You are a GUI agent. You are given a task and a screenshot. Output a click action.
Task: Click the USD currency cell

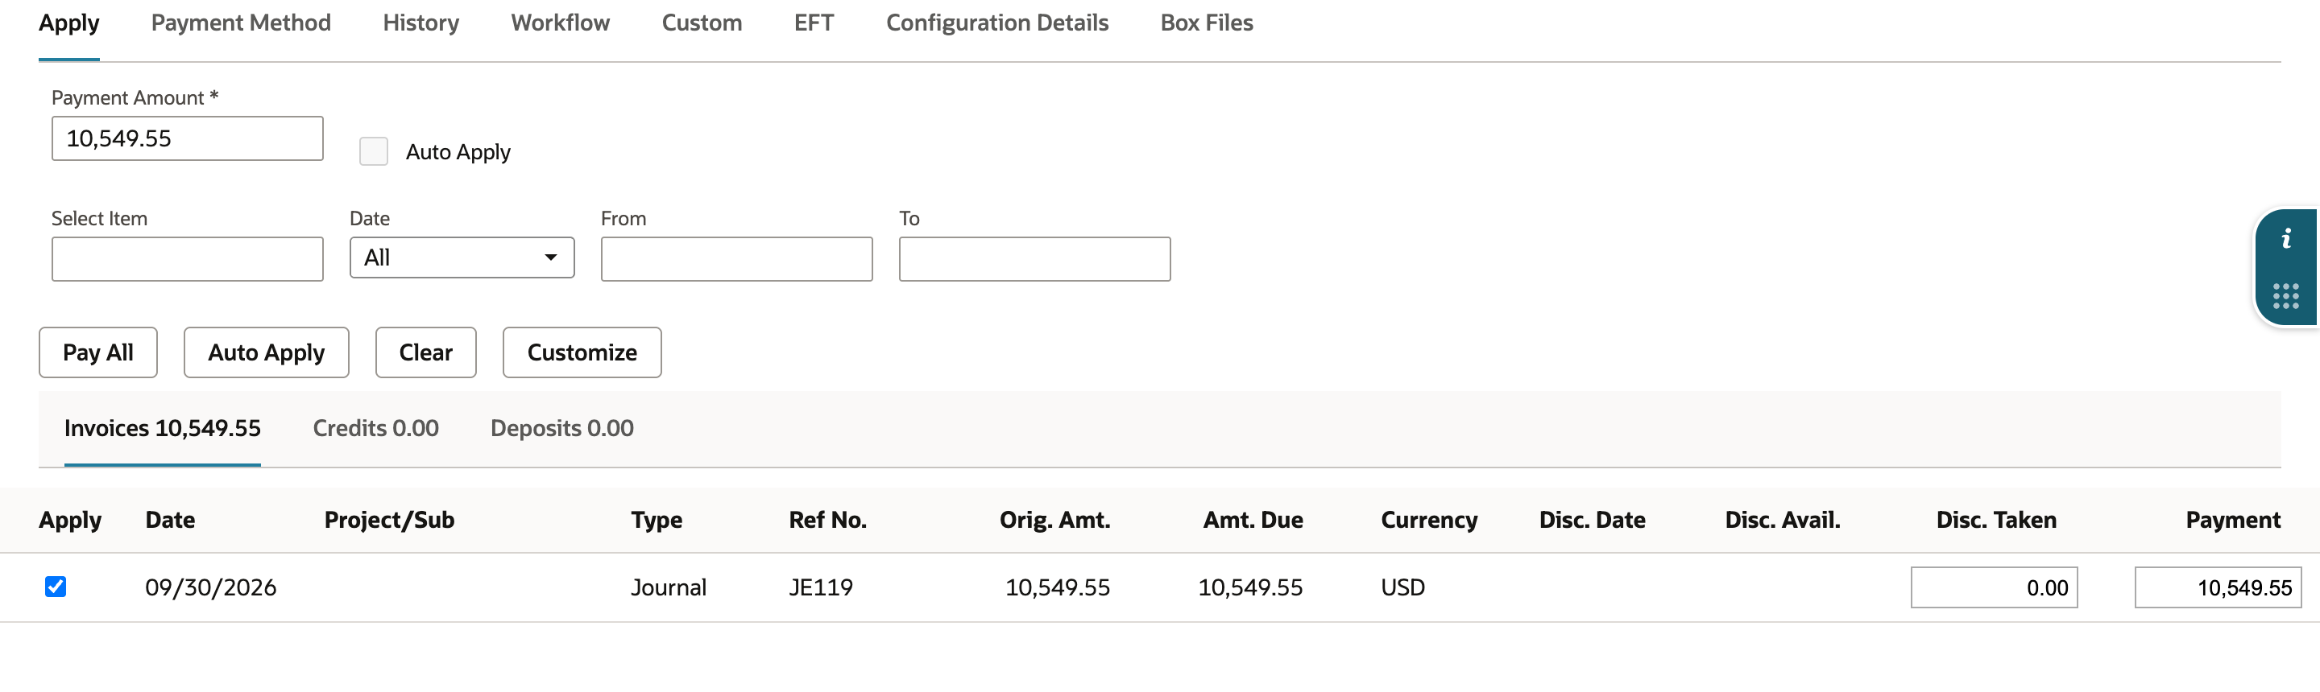(x=1402, y=587)
